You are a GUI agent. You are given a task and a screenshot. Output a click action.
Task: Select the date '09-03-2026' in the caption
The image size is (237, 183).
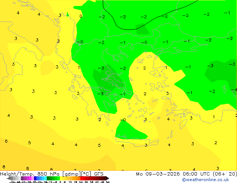click(163, 174)
